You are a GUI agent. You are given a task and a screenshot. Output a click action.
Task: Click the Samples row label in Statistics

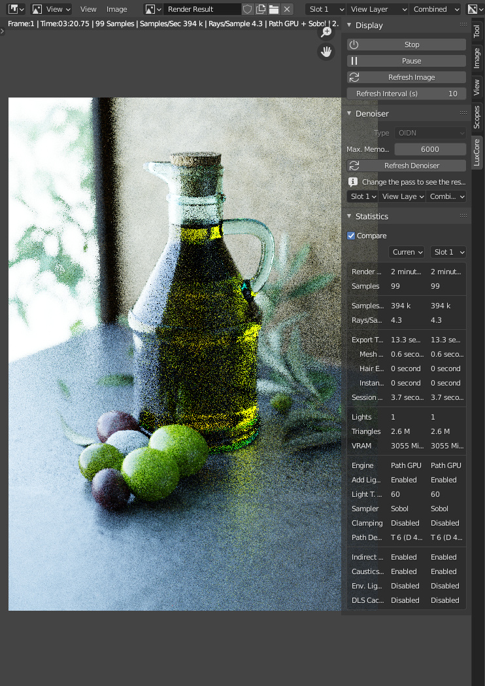(x=366, y=286)
